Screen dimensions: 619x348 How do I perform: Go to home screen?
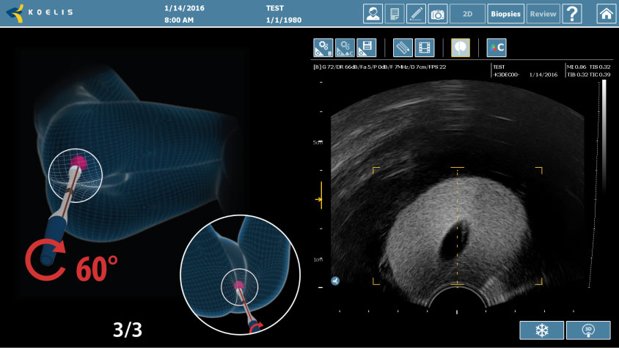pos(606,14)
